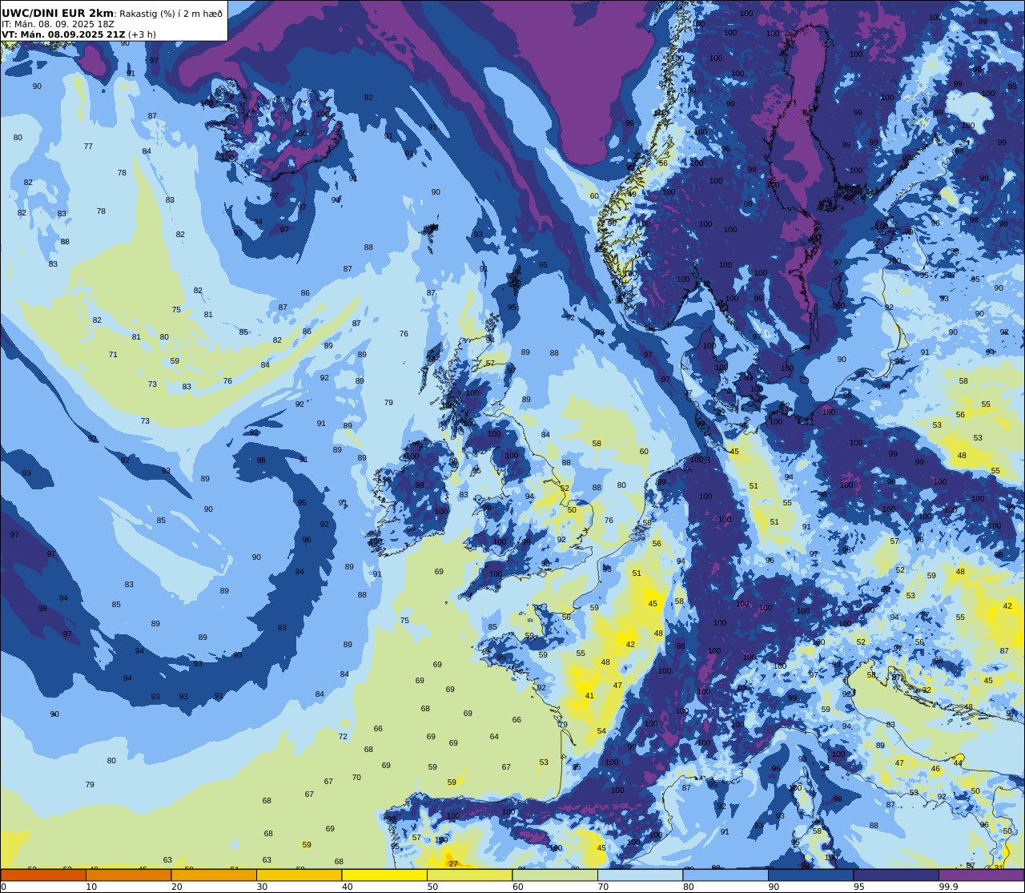Click the 20–30 amber legend swatch
Screen dimensions: 1025x893
(x=214, y=875)
